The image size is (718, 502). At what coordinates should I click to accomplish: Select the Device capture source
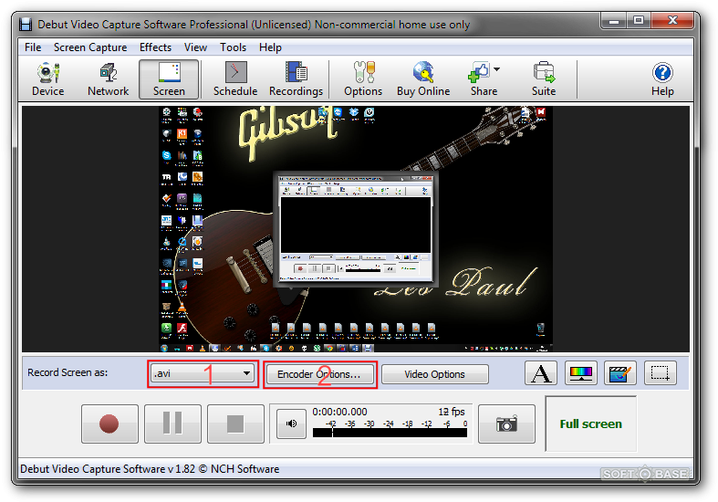[x=48, y=79]
